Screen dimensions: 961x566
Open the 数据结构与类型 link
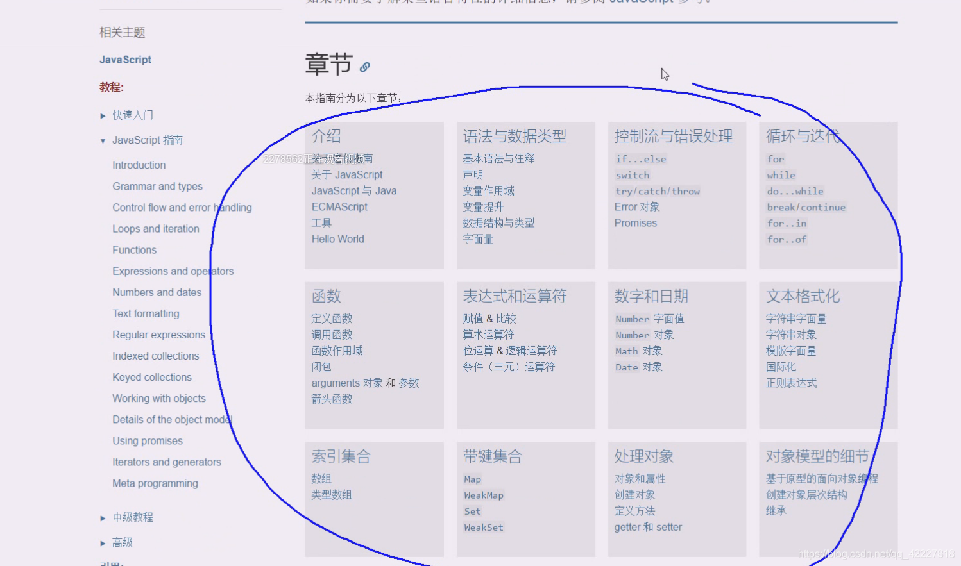499,222
